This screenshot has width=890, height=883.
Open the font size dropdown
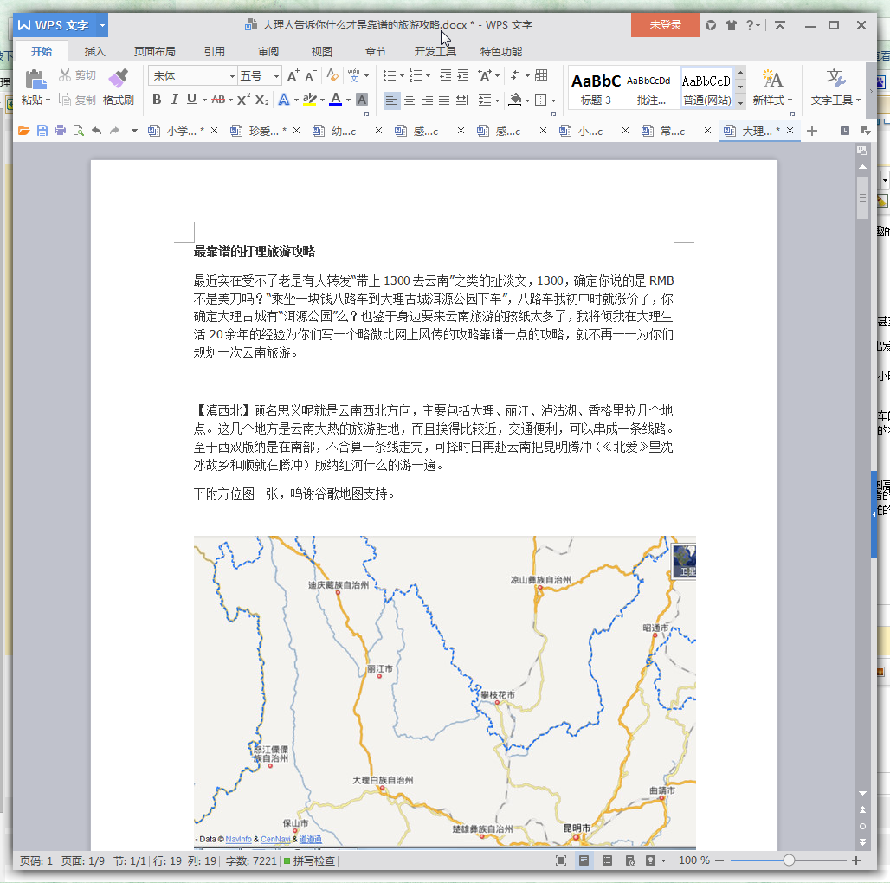pyautogui.click(x=276, y=76)
